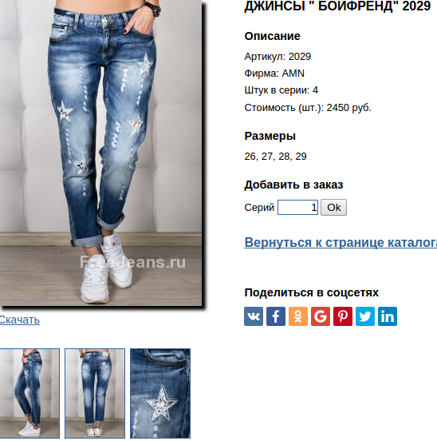The image size is (437, 441).
Task: Click the Скачать download link
Action: (19, 320)
